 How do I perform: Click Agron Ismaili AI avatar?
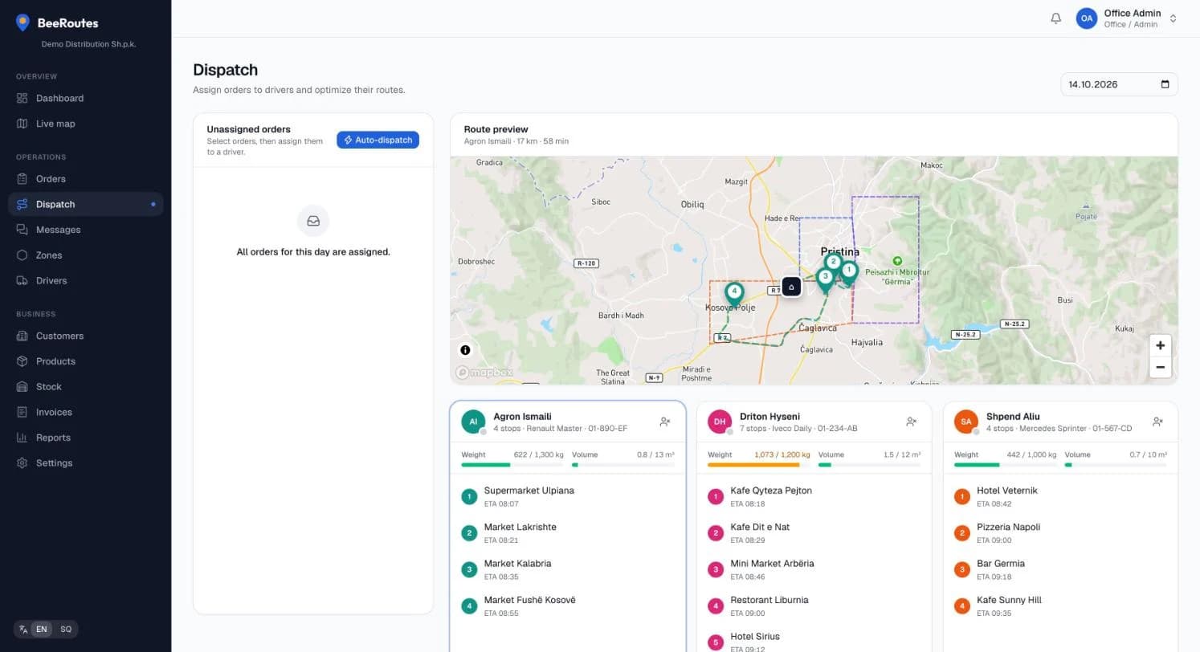click(473, 422)
